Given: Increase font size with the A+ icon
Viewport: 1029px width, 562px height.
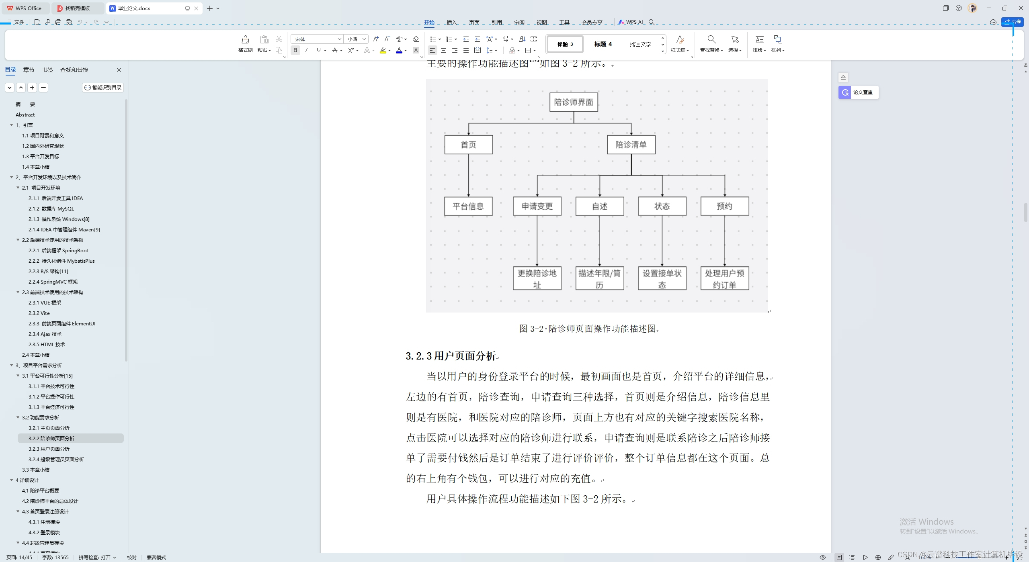Looking at the screenshot, I should point(376,39).
